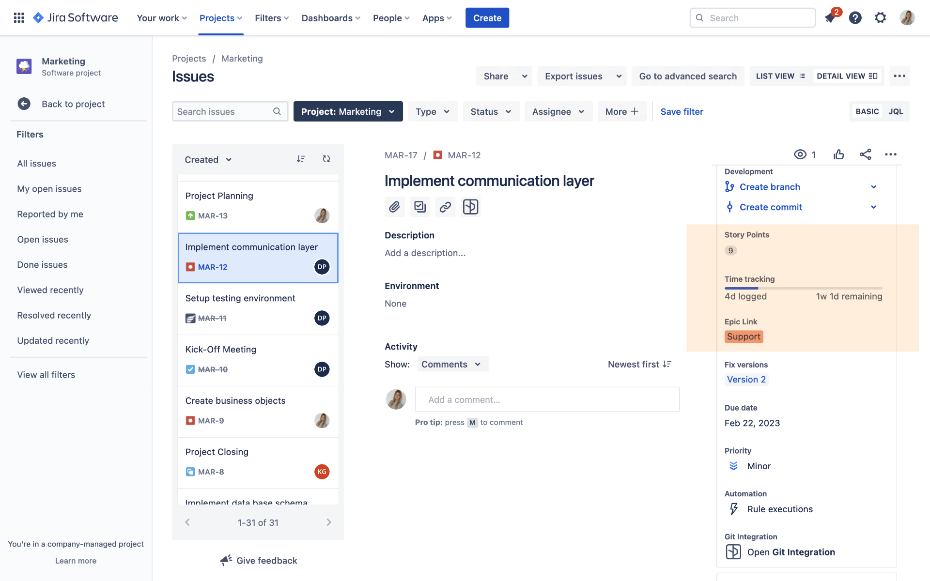Screen dimensions: 930x581
Task: Select Done issues filter in sidebar
Action: click(42, 265)
